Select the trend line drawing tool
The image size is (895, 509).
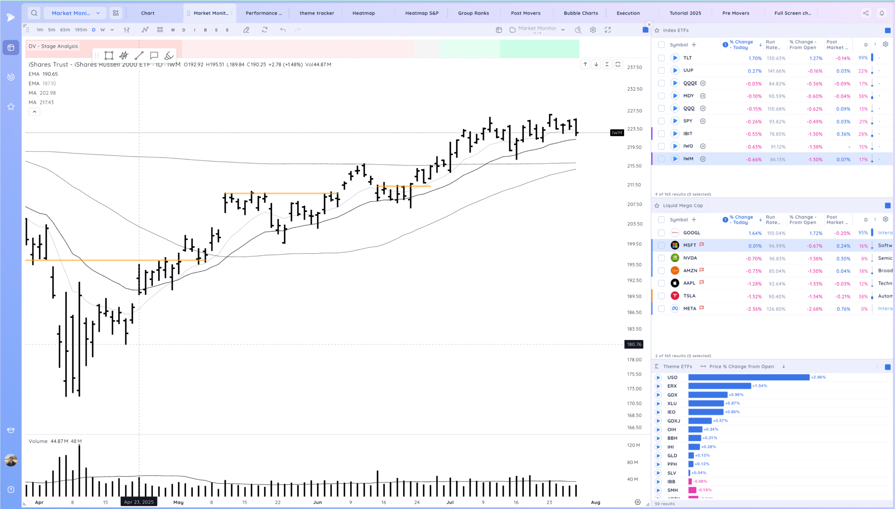(139, 55)
